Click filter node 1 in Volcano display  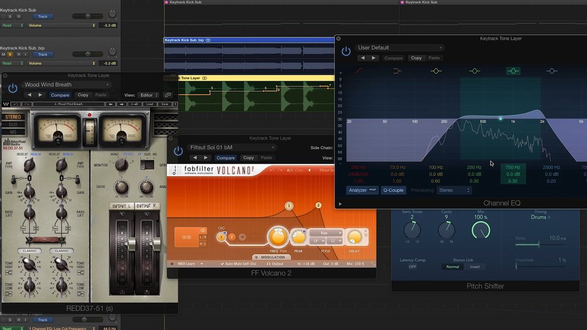point(289,206)
